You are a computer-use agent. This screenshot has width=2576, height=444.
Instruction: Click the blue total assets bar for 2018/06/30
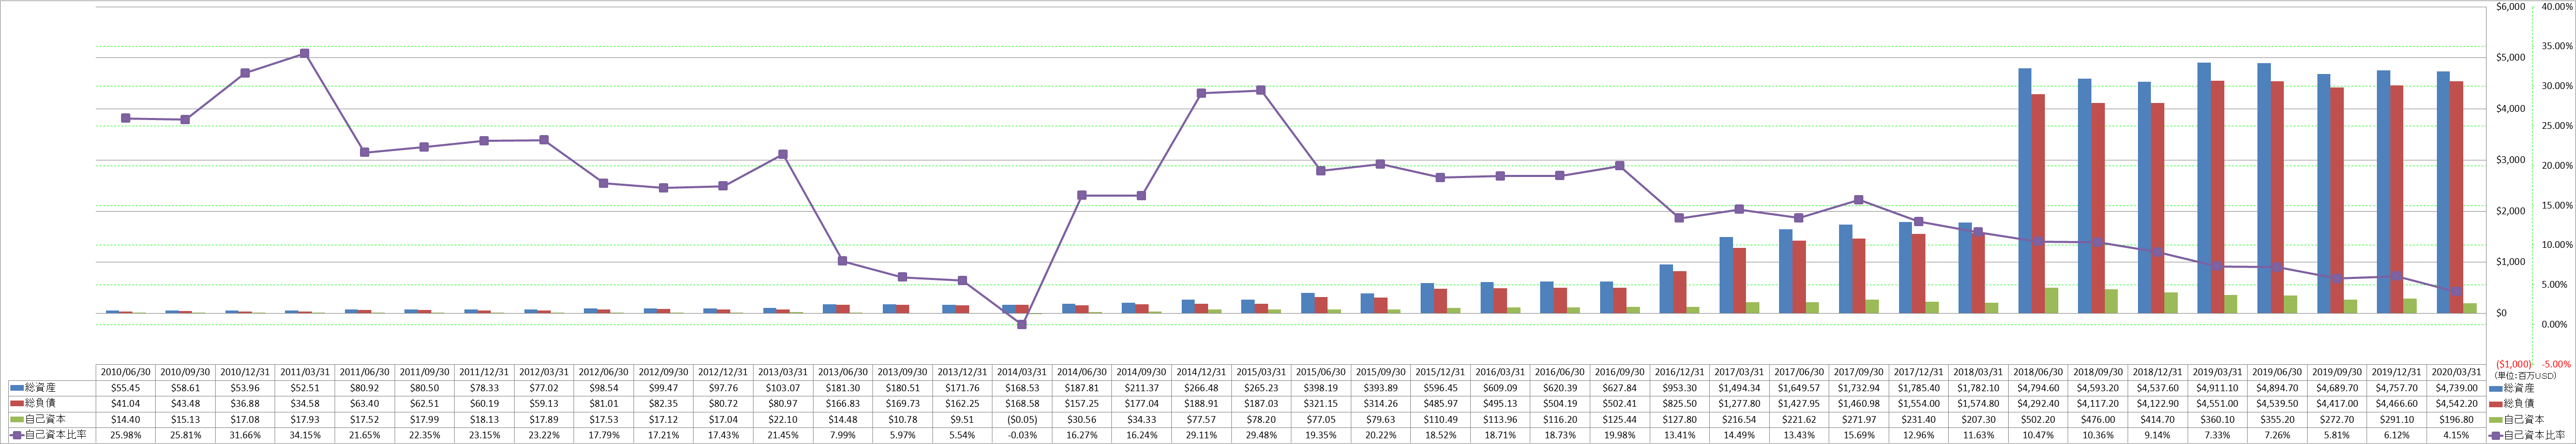(x=2024, y=191)
